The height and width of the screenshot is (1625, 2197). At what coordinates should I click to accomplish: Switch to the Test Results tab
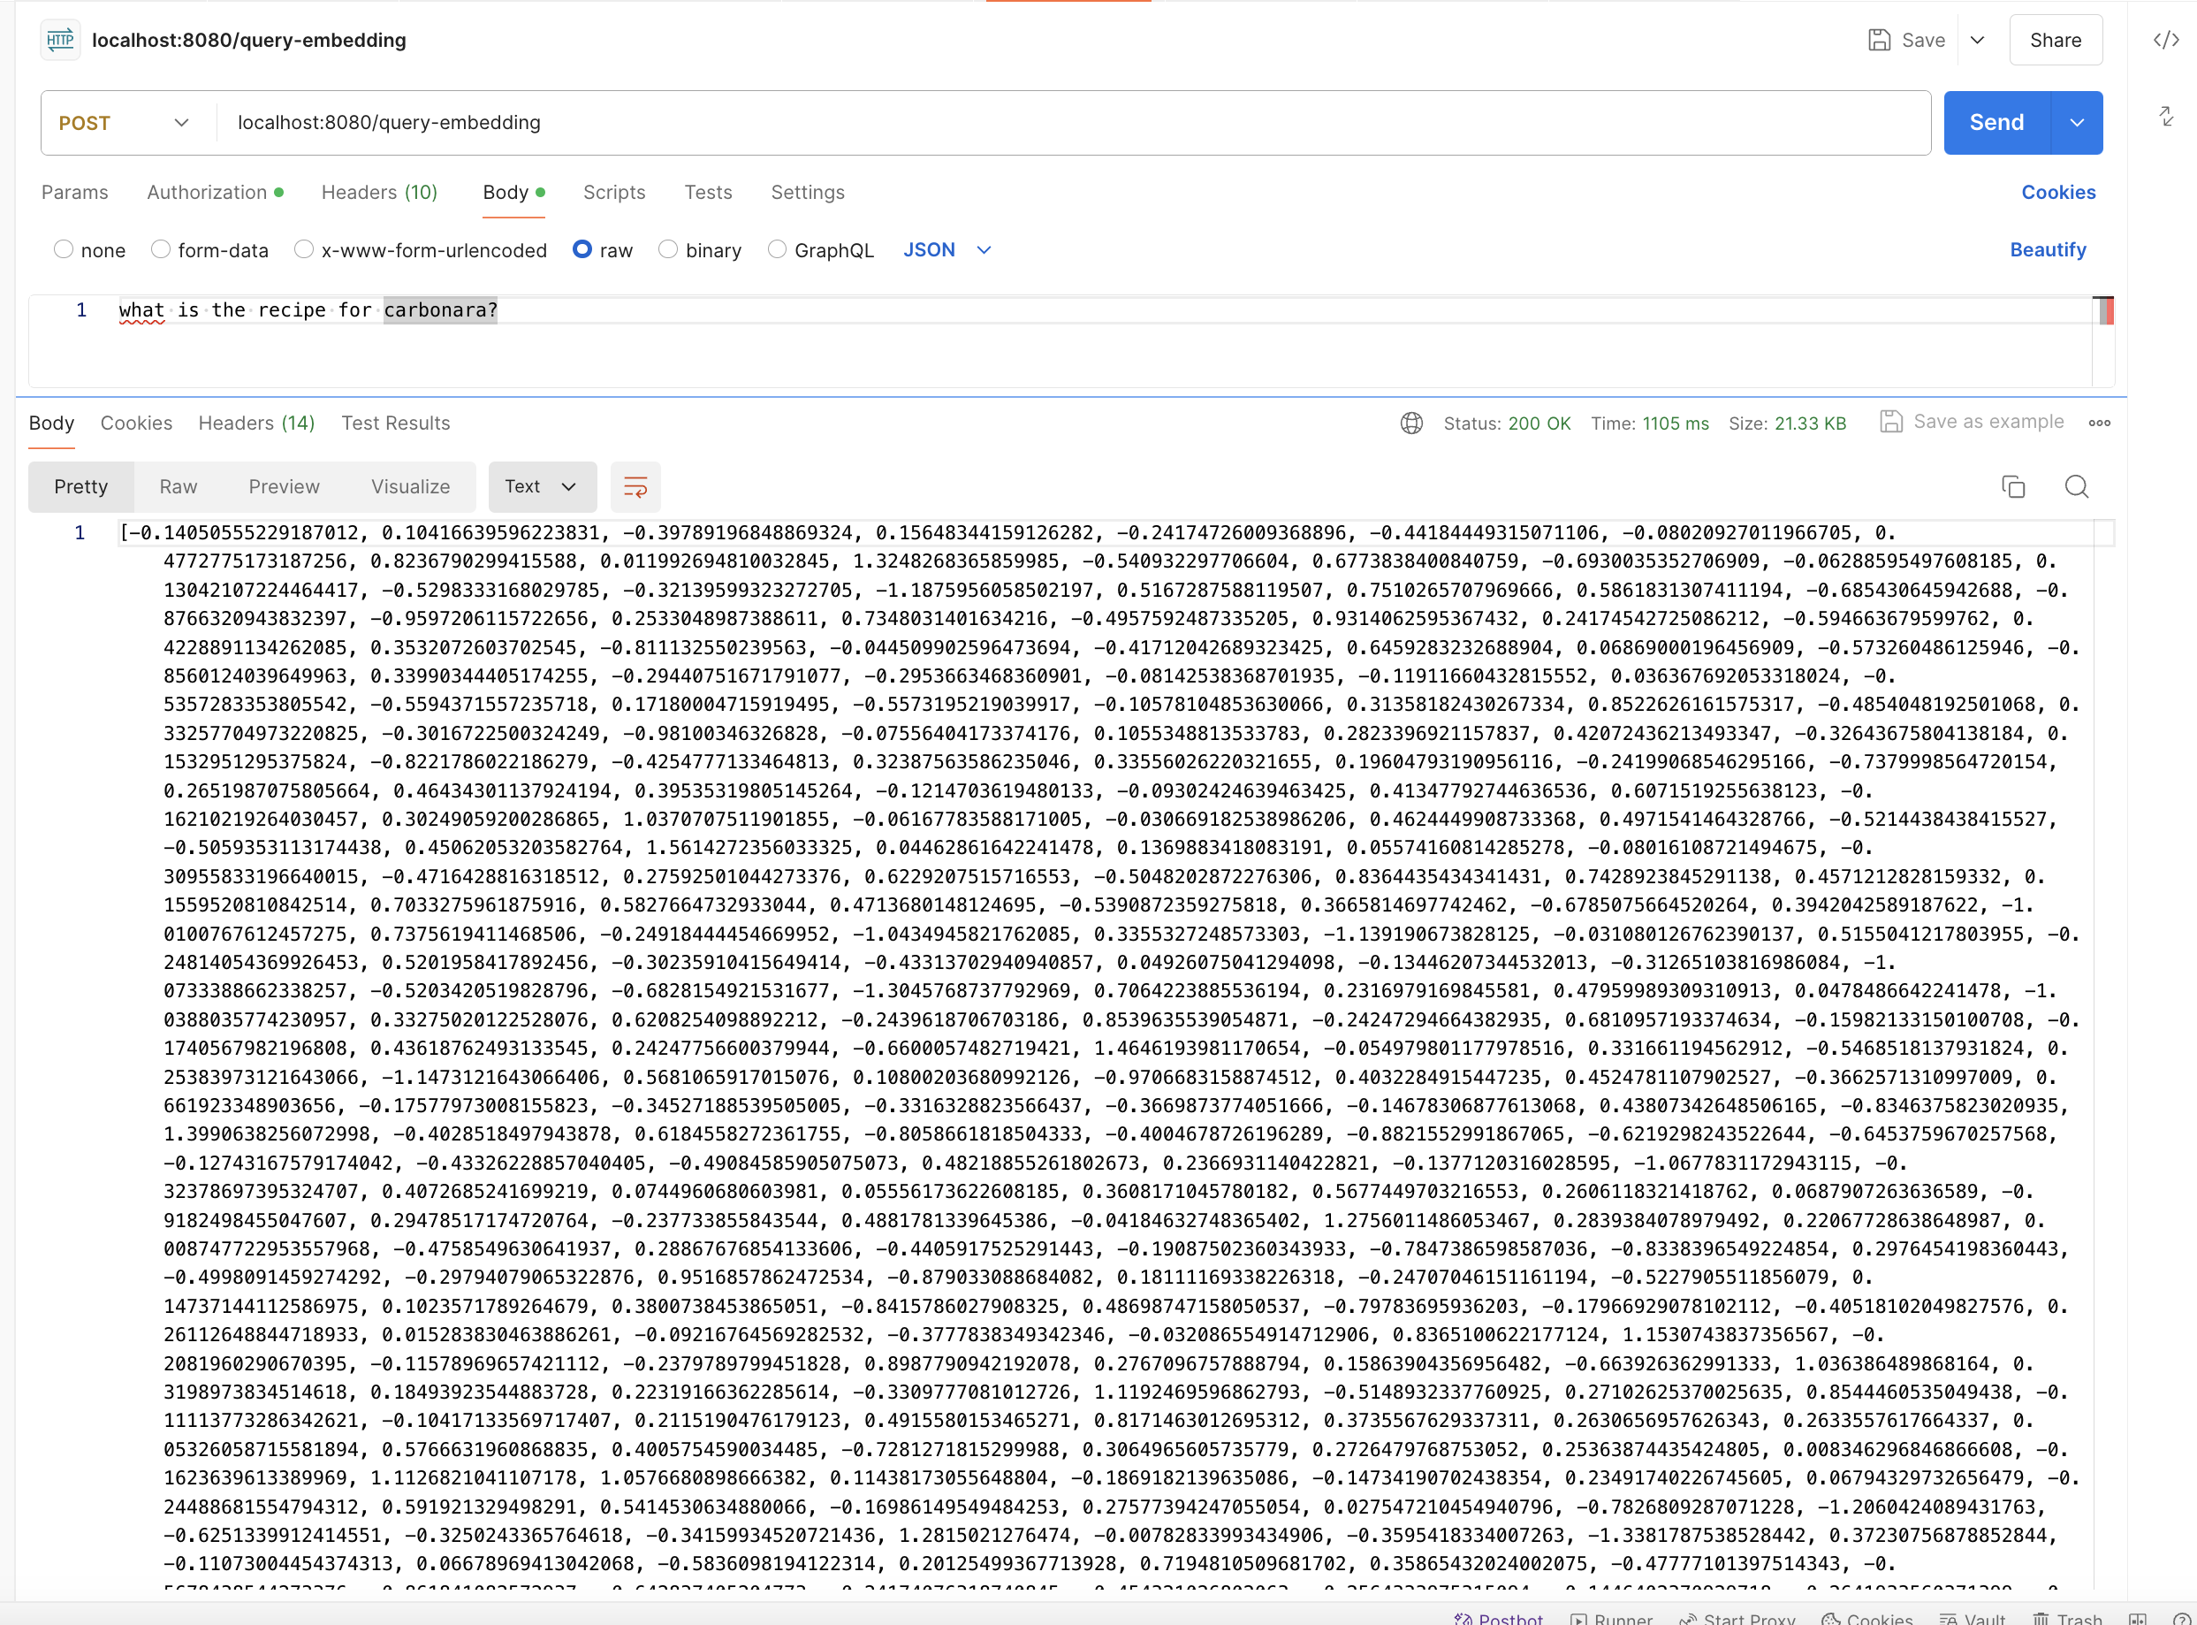point(396,422)
